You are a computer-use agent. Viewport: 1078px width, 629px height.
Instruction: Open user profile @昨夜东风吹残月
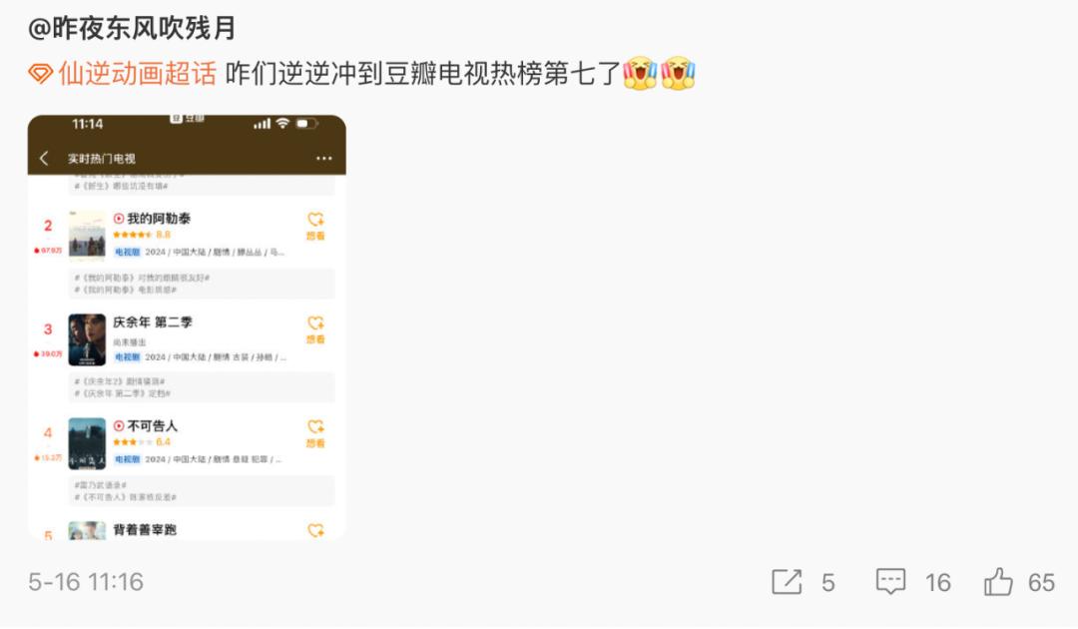pyautogui.click(x=132, y=28)
